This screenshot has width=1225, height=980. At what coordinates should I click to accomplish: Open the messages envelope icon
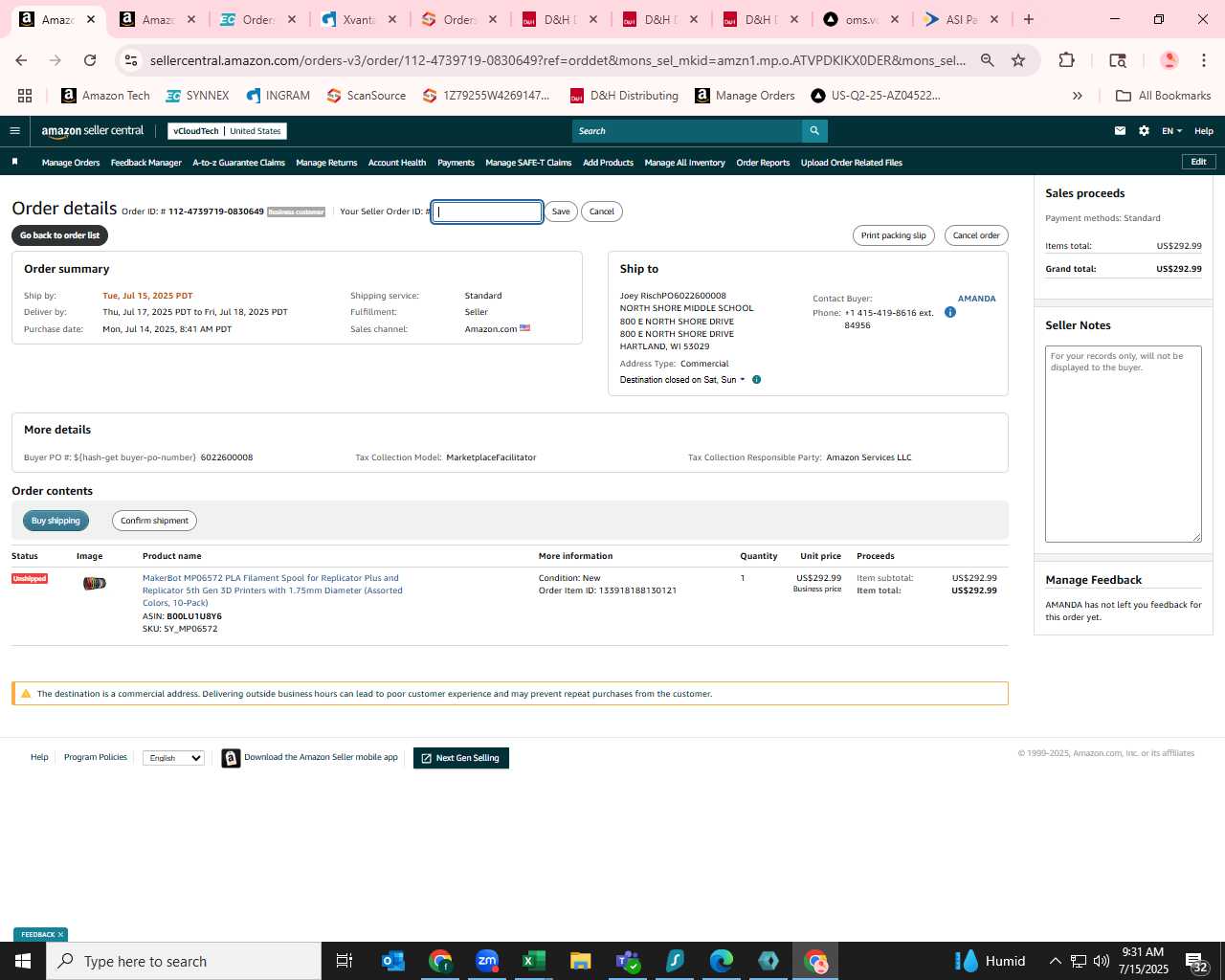1120,131
